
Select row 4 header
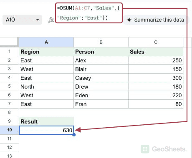pyautogui.click(x=9, y=78)
